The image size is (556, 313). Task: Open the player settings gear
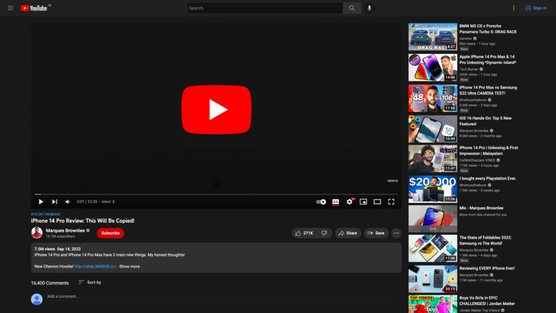(350, 202)
